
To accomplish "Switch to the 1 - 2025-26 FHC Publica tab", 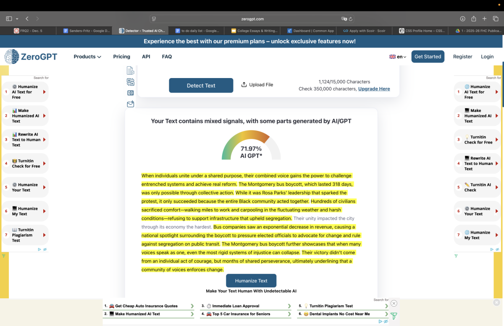I will pyautogui.click(x=476, y=31).
